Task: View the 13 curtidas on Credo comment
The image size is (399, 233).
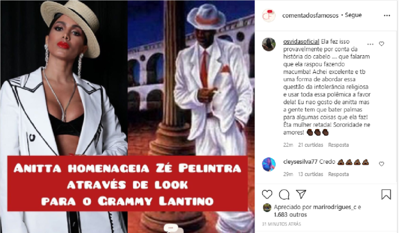Action: [x=311, y=174]
